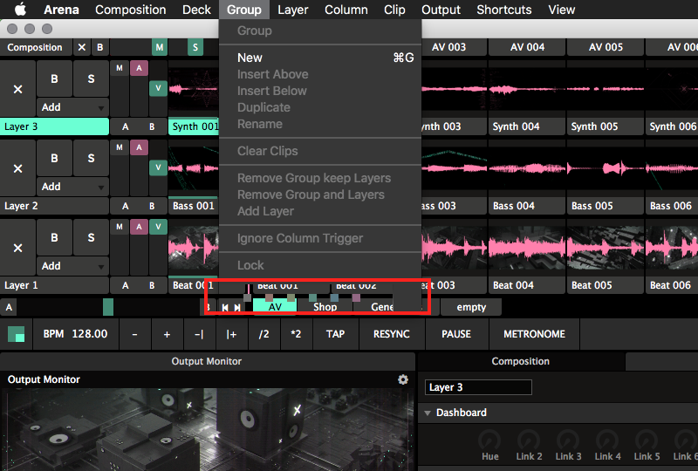The height and width of the screenshot is (471, 698).
Task: Click the Output Monitor settings gear
Action: click(x=403, y=379)
